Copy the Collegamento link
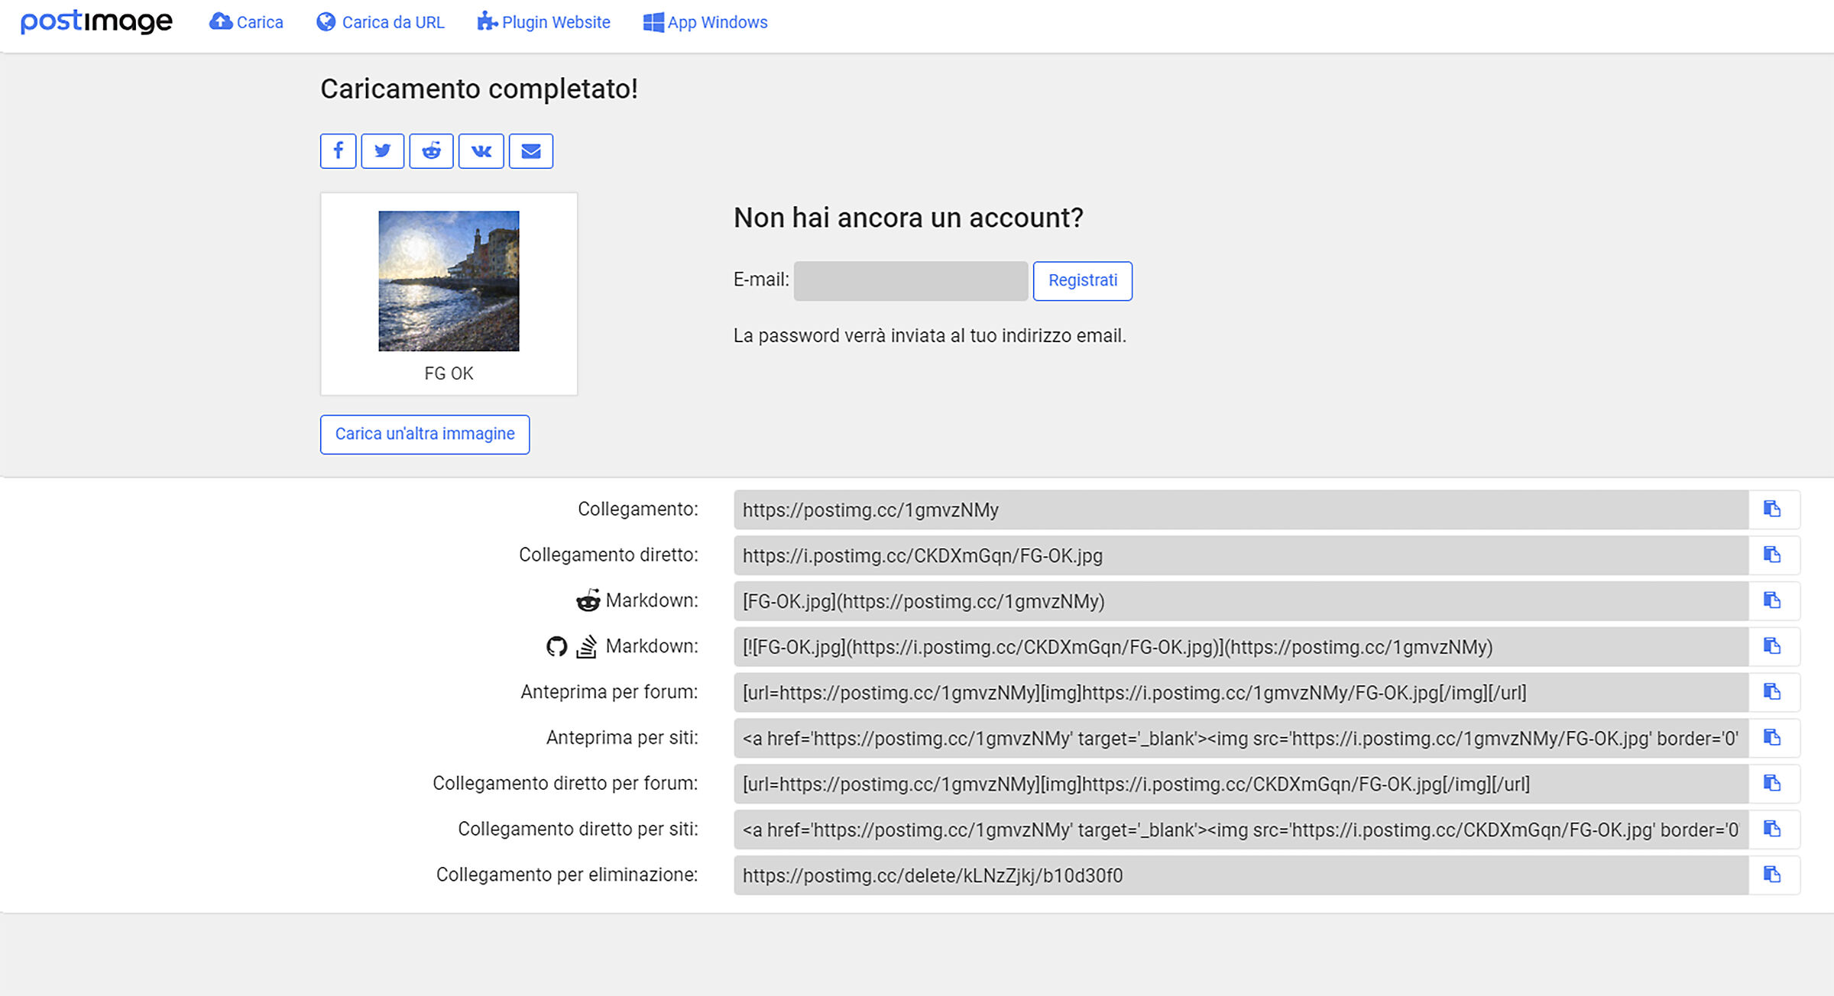This screenshot has width=1834, height=996. (x=1772, y=509)
